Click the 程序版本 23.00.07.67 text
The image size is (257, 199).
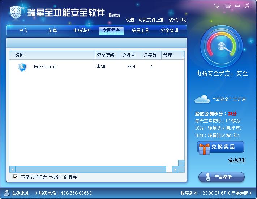tap(216, 193)
